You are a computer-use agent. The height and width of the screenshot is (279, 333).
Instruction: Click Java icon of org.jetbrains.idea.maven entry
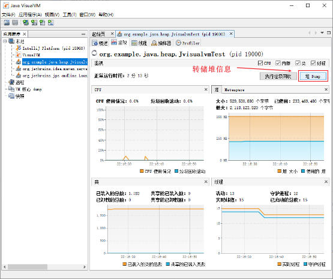19,69
